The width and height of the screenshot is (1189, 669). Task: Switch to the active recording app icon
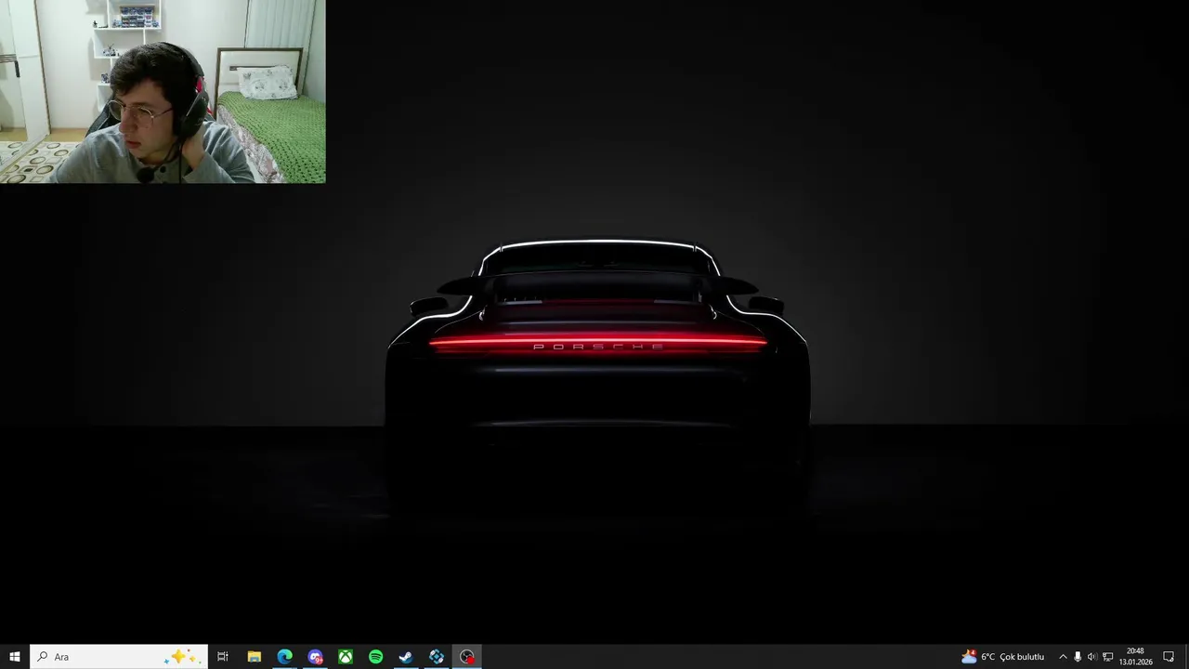pyautogui.click(x=467, y=657)
